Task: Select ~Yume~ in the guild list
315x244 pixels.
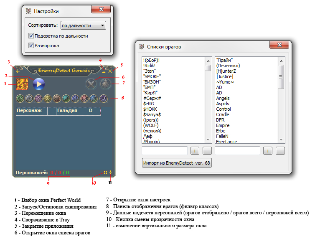Action: pyautogui.click(x=225, y=82)
